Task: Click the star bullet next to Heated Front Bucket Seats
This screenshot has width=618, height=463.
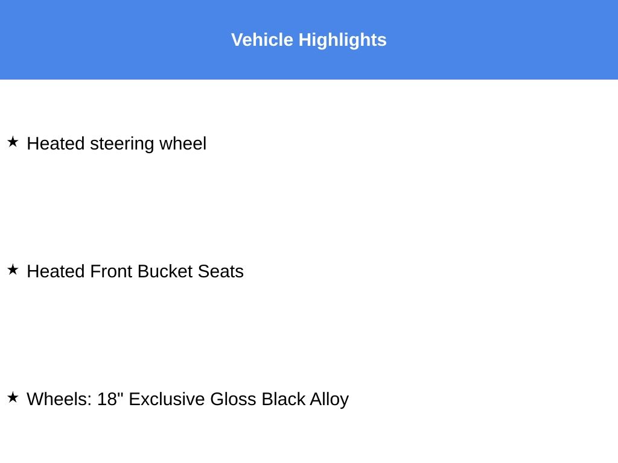Action: (13, 269)
